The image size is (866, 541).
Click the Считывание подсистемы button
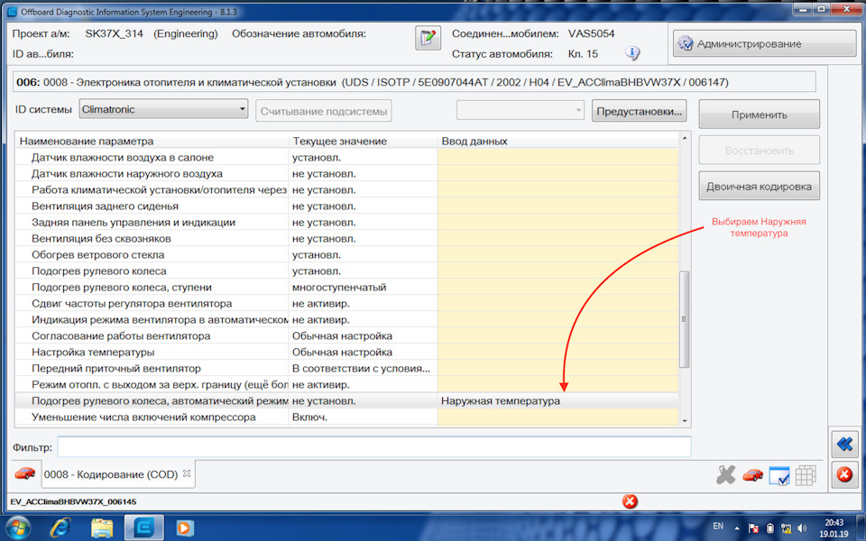pos(324,111)
